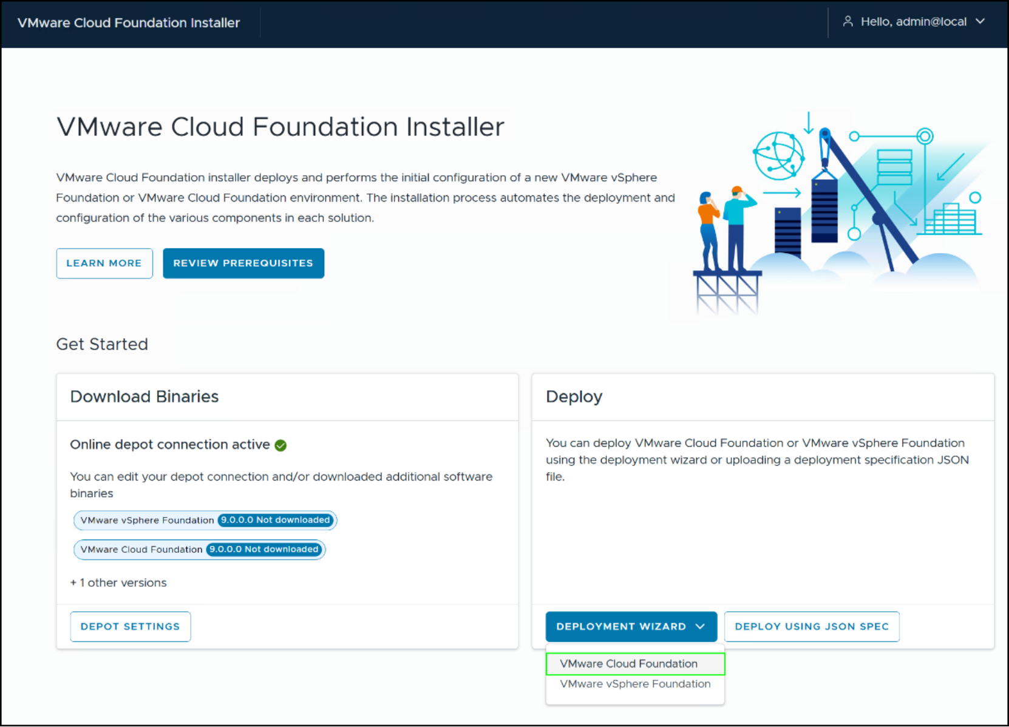
Task: Click the 'Get Started' heading
Action: click(x=102, y=345)
